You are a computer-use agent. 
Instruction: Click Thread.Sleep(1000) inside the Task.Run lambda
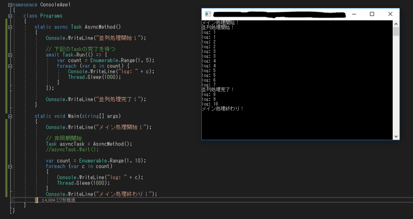point(94,77)
